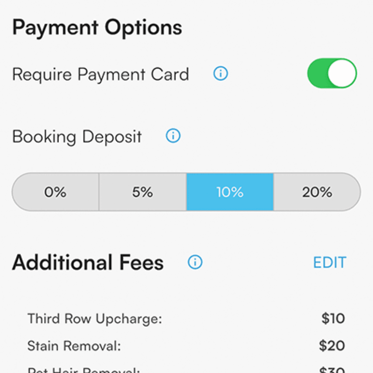Set booking deposit to 20%
Image resolution: width=373 pixels, height=373 pixels.
coord(317,192)
